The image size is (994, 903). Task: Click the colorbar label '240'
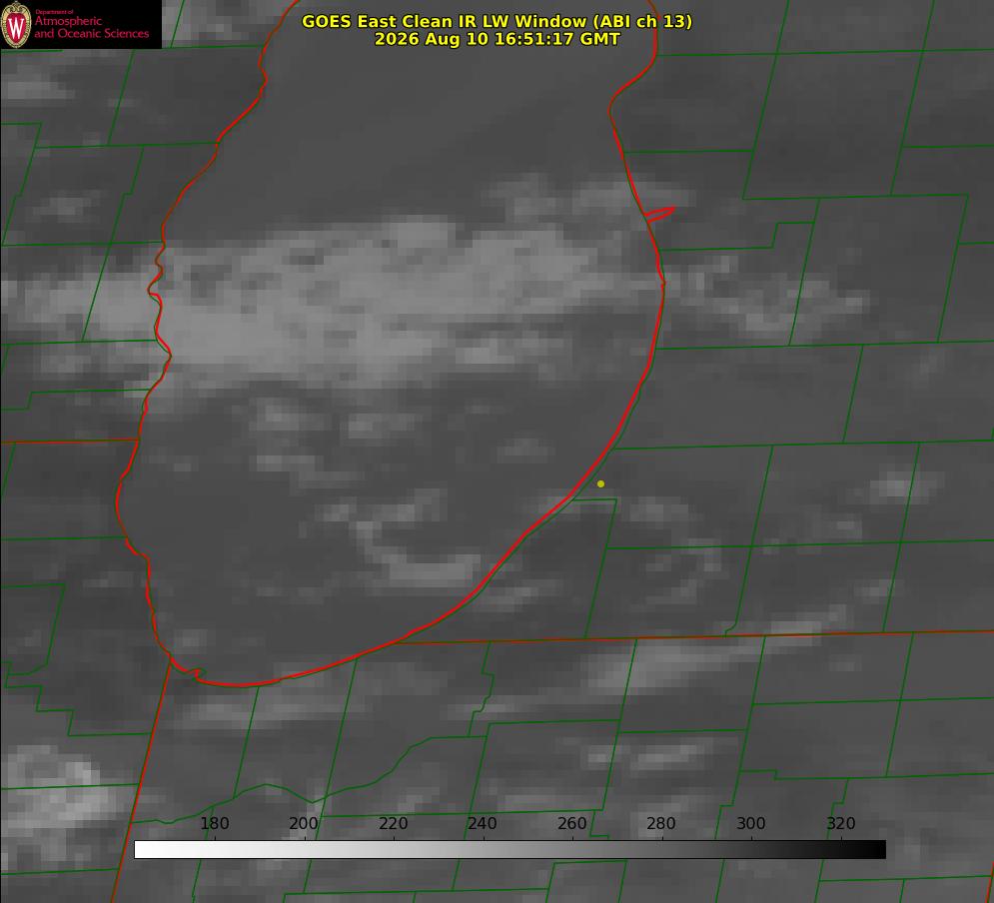click(483, 823)
